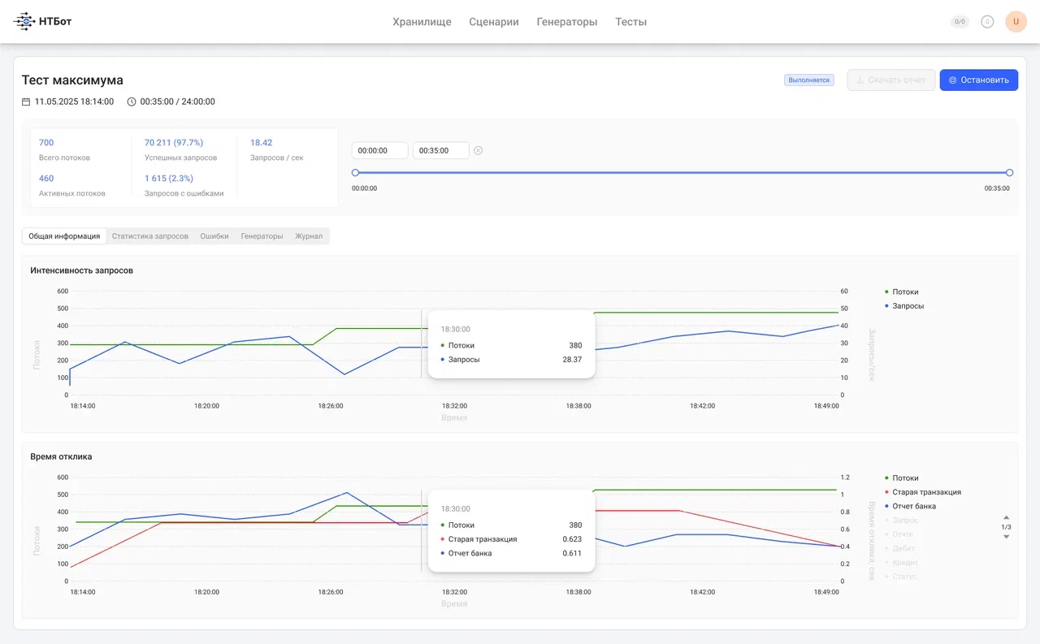The image size is (1040, 644).
Task: Click the start time field 00:00:00
Action: click(x=379, y=150)
